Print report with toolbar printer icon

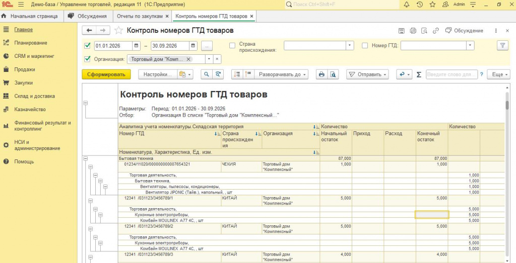point(321,74)
